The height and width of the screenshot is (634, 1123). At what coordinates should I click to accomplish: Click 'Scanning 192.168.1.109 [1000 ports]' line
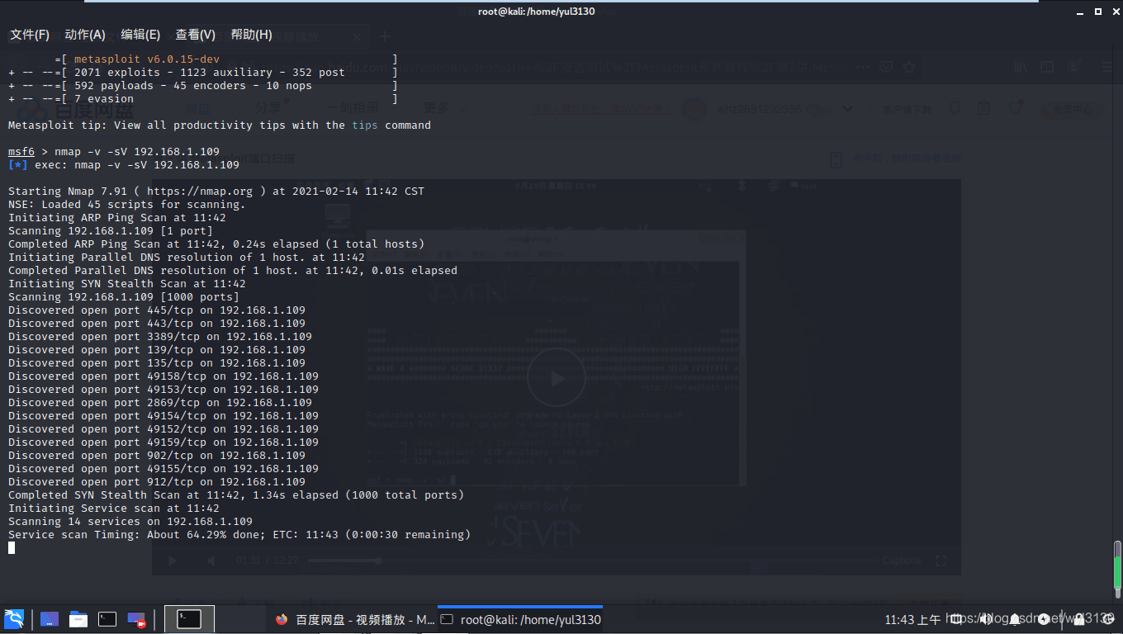point(124,297)
